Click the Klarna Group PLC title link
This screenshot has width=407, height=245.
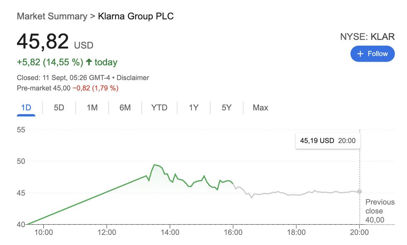[135, 16]
